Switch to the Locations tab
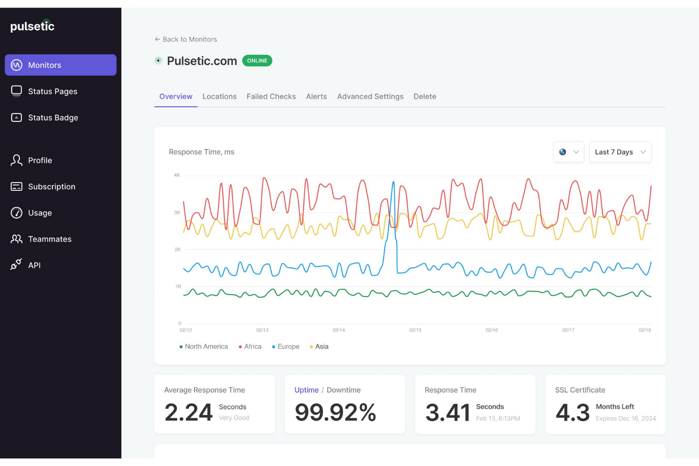The height and width of the screenshot is (466, 699). point(219,96)
